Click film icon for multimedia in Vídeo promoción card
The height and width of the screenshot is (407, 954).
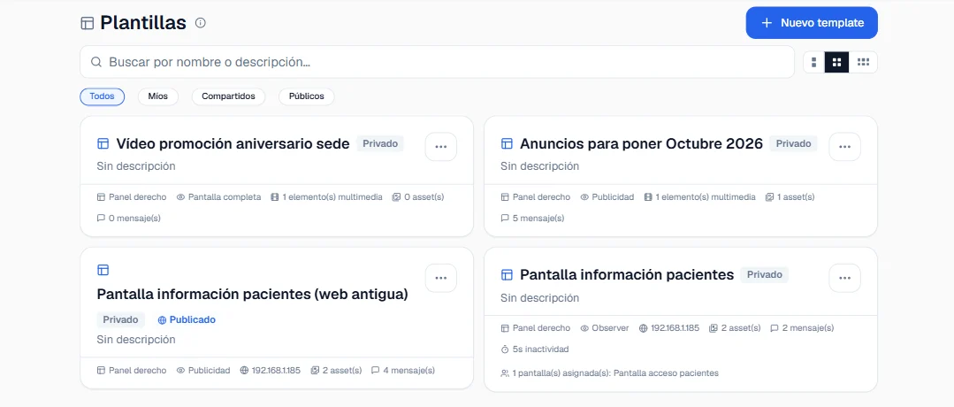[x=275, y=197]
